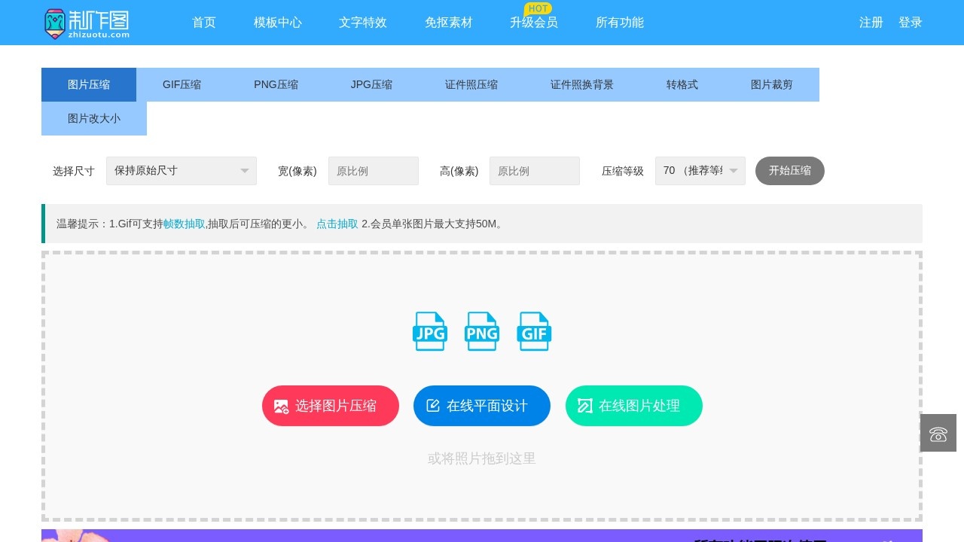This screenshot has height=542, width=964.
Task: Click the PNG file format icon
Action: pos(481,331)
